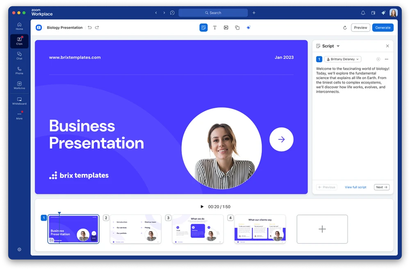Show More sidebar options
Viewport: 410px width, 270px height.
pyautogui.click(x=19, y=116)
